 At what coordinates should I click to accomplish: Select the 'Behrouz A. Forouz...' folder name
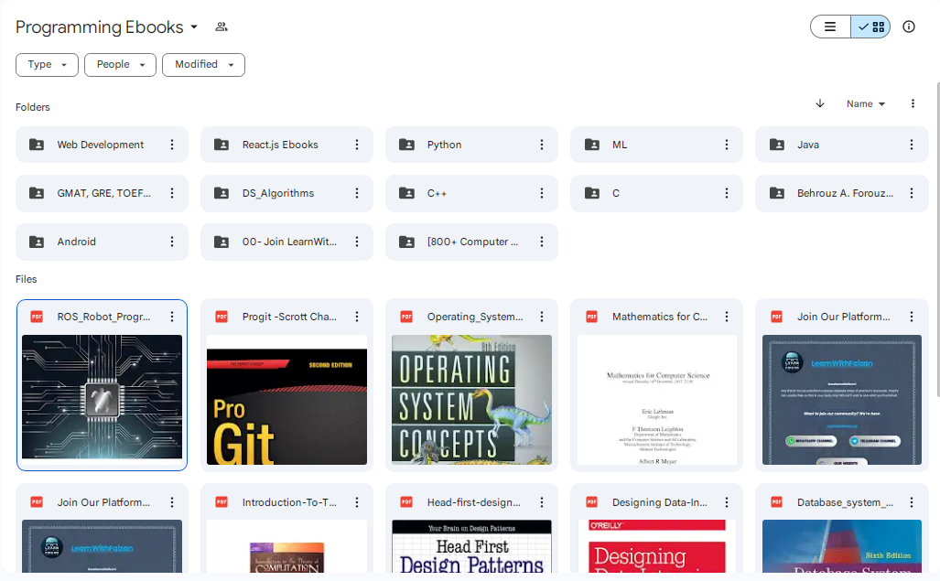(845, 193)
